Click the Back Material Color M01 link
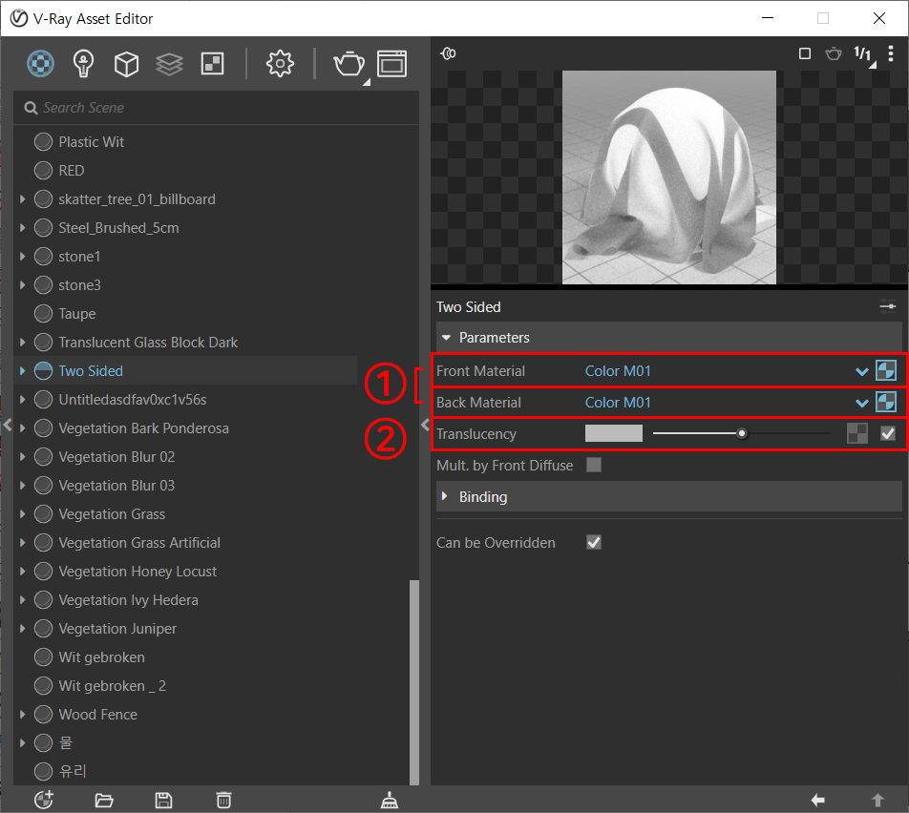909x813 pixels. [x=618, y=402]
